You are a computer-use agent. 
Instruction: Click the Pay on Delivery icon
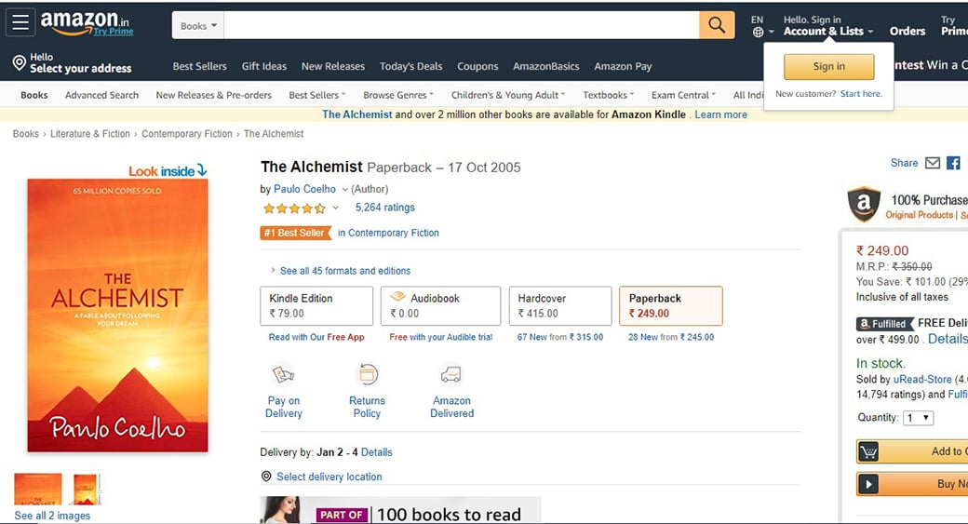pos(283,375)
